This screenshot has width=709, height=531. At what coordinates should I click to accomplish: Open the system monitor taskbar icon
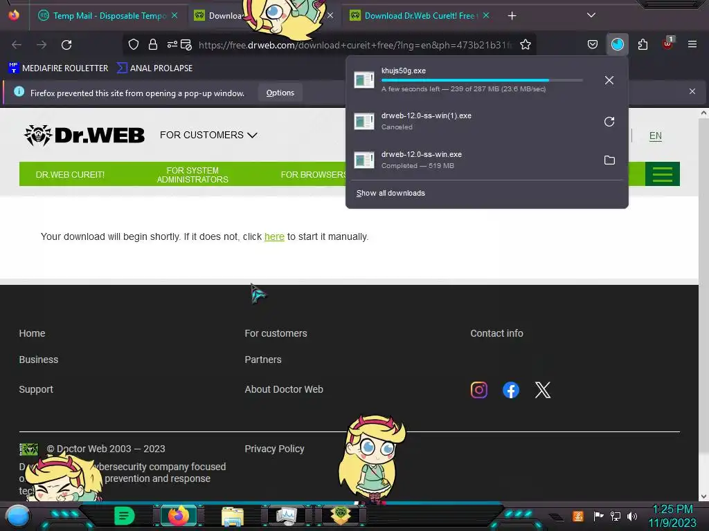pos(287,516)
